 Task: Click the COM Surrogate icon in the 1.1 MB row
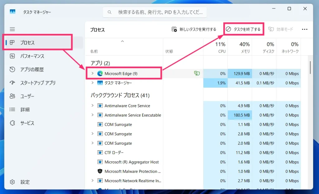pos(100,124)
